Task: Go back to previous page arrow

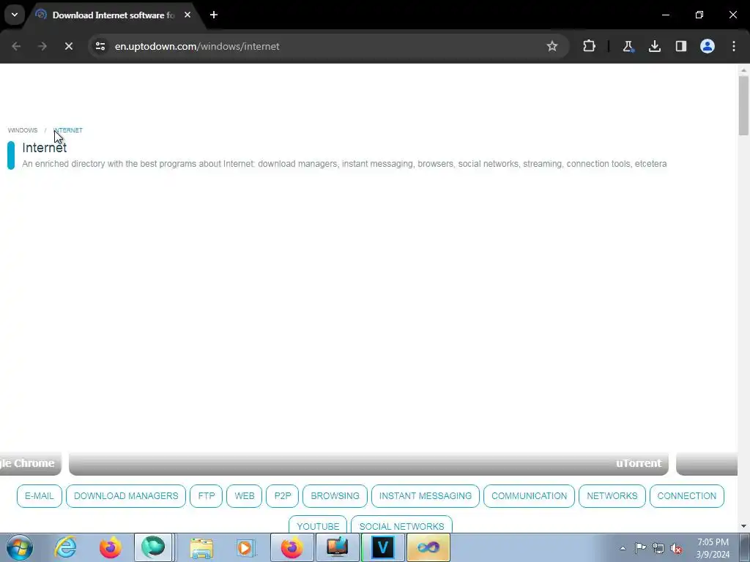Action: 16,46
